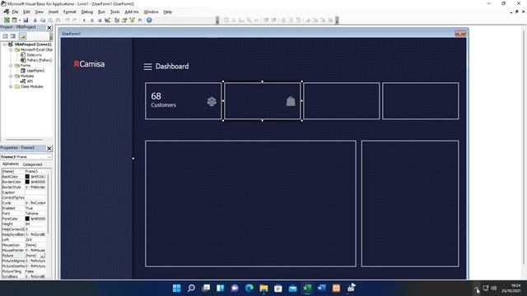Toggle Folders icon in Project panel

coord(22,36)
